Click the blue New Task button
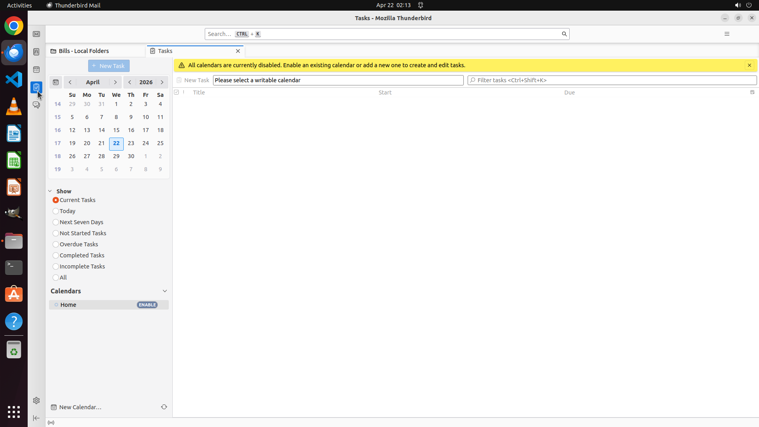This screenshot has width=759, height=427. click(x=109, y=66)
